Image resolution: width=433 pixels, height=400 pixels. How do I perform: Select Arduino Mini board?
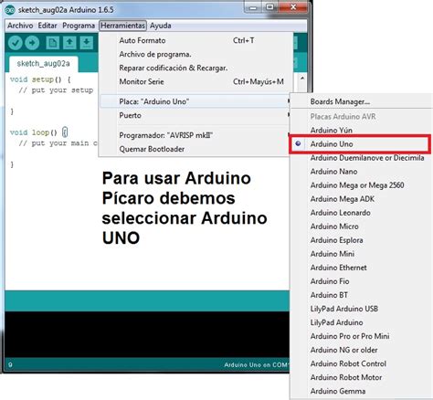361,254
